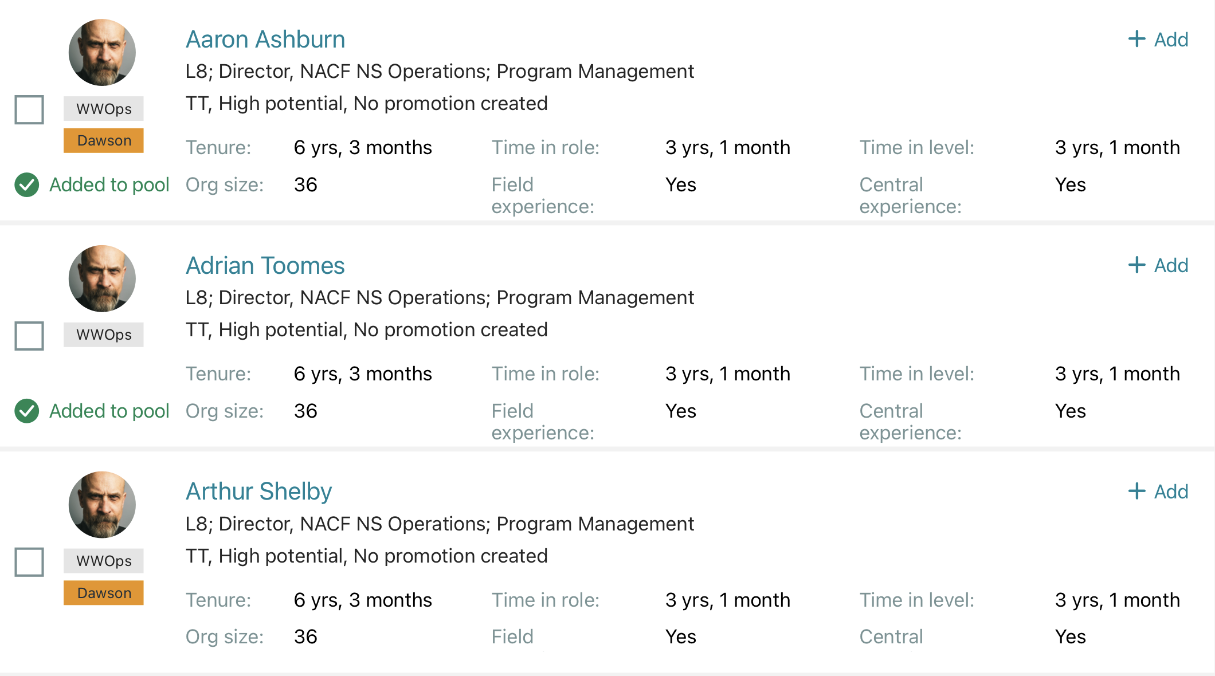Click green checkmark icon under Aaron Ashburn
Screen dimensions: 1215x676
point(27,184)
